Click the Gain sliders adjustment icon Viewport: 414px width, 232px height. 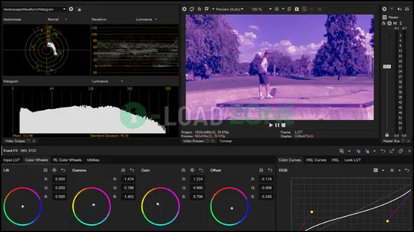pos(183,170)
